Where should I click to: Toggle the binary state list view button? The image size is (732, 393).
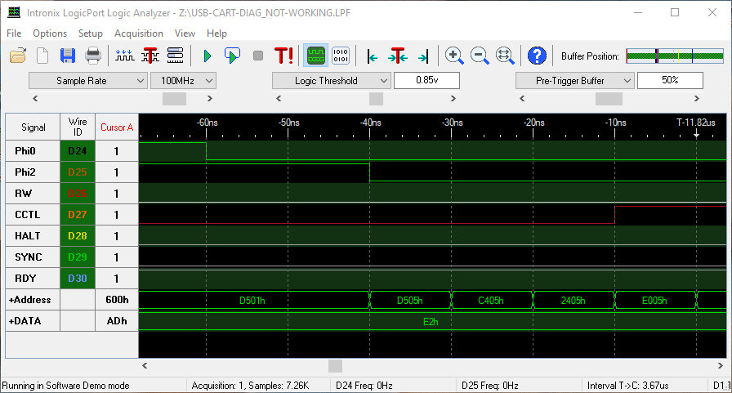341,56
